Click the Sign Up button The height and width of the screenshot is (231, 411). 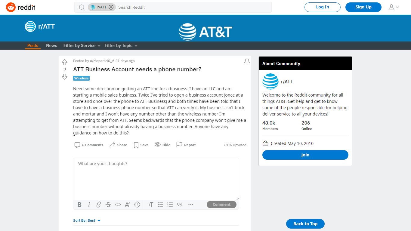point(363,7)
